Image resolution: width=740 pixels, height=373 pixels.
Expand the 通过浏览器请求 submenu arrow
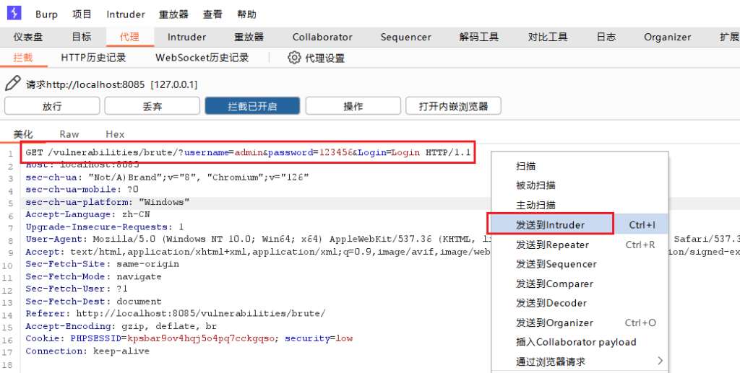point(658,361)
